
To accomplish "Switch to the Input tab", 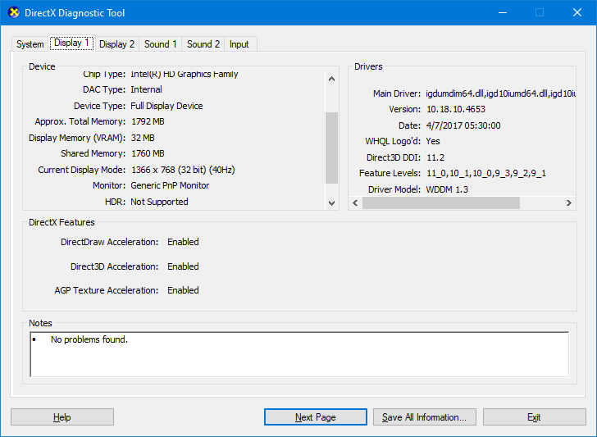I will 239,44.
